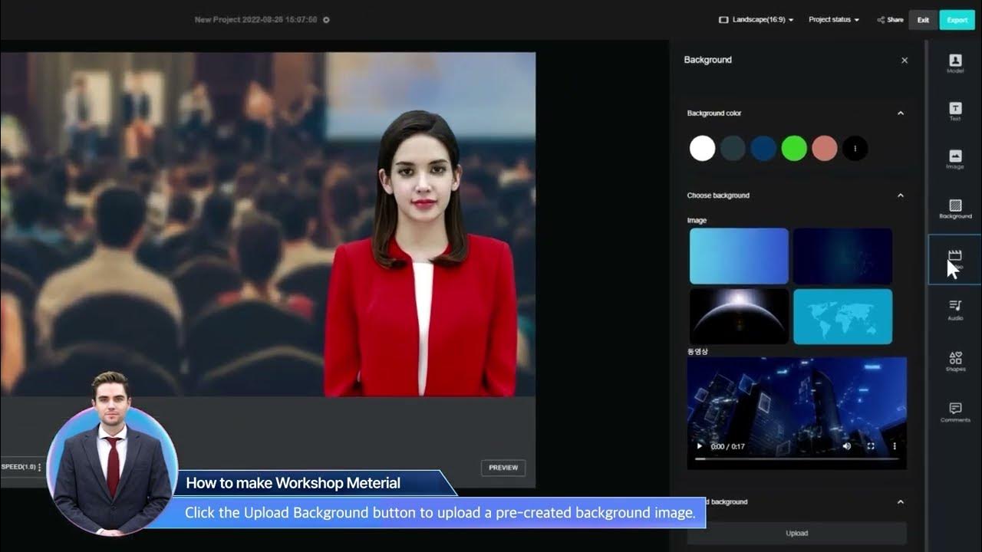Click the project title New Project
Image resolution: width=982 pixels, height=552 pixels.
[x=255, y=20]
